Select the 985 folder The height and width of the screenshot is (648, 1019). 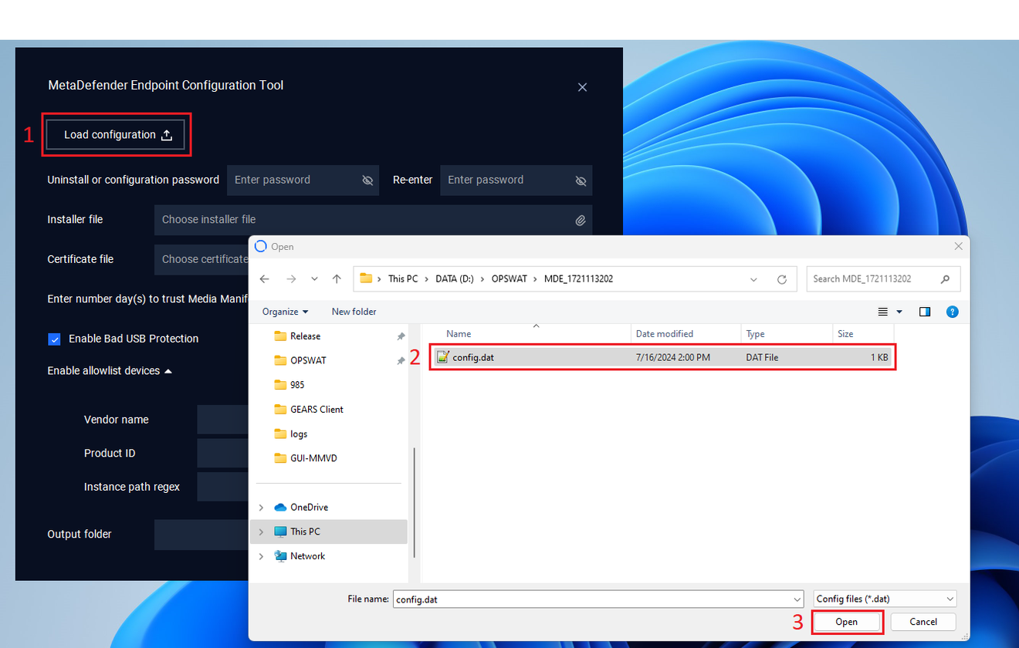tap(297, 385)
